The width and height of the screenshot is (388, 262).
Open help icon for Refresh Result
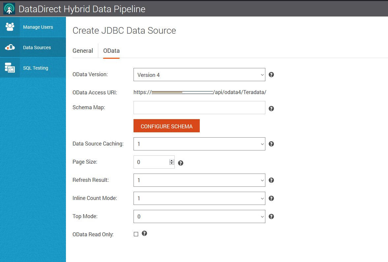271,180
